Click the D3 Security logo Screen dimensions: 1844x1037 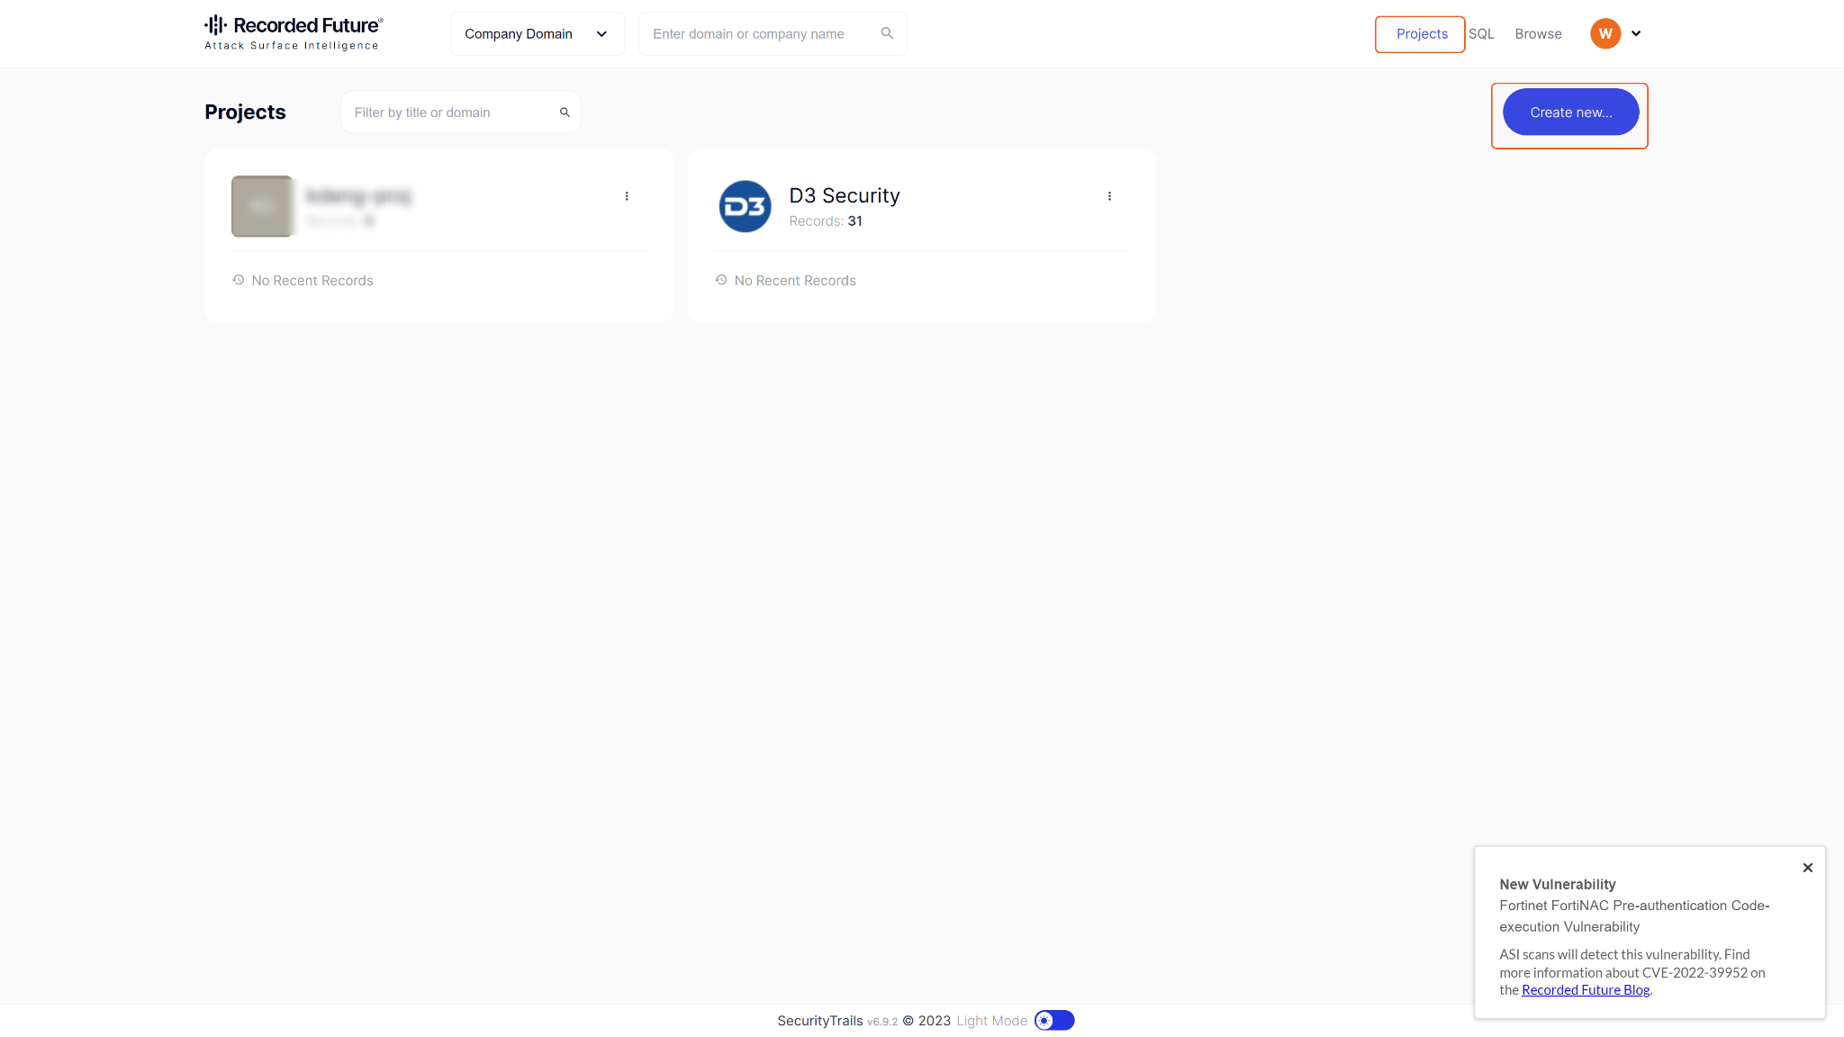[x=745, y=206]
